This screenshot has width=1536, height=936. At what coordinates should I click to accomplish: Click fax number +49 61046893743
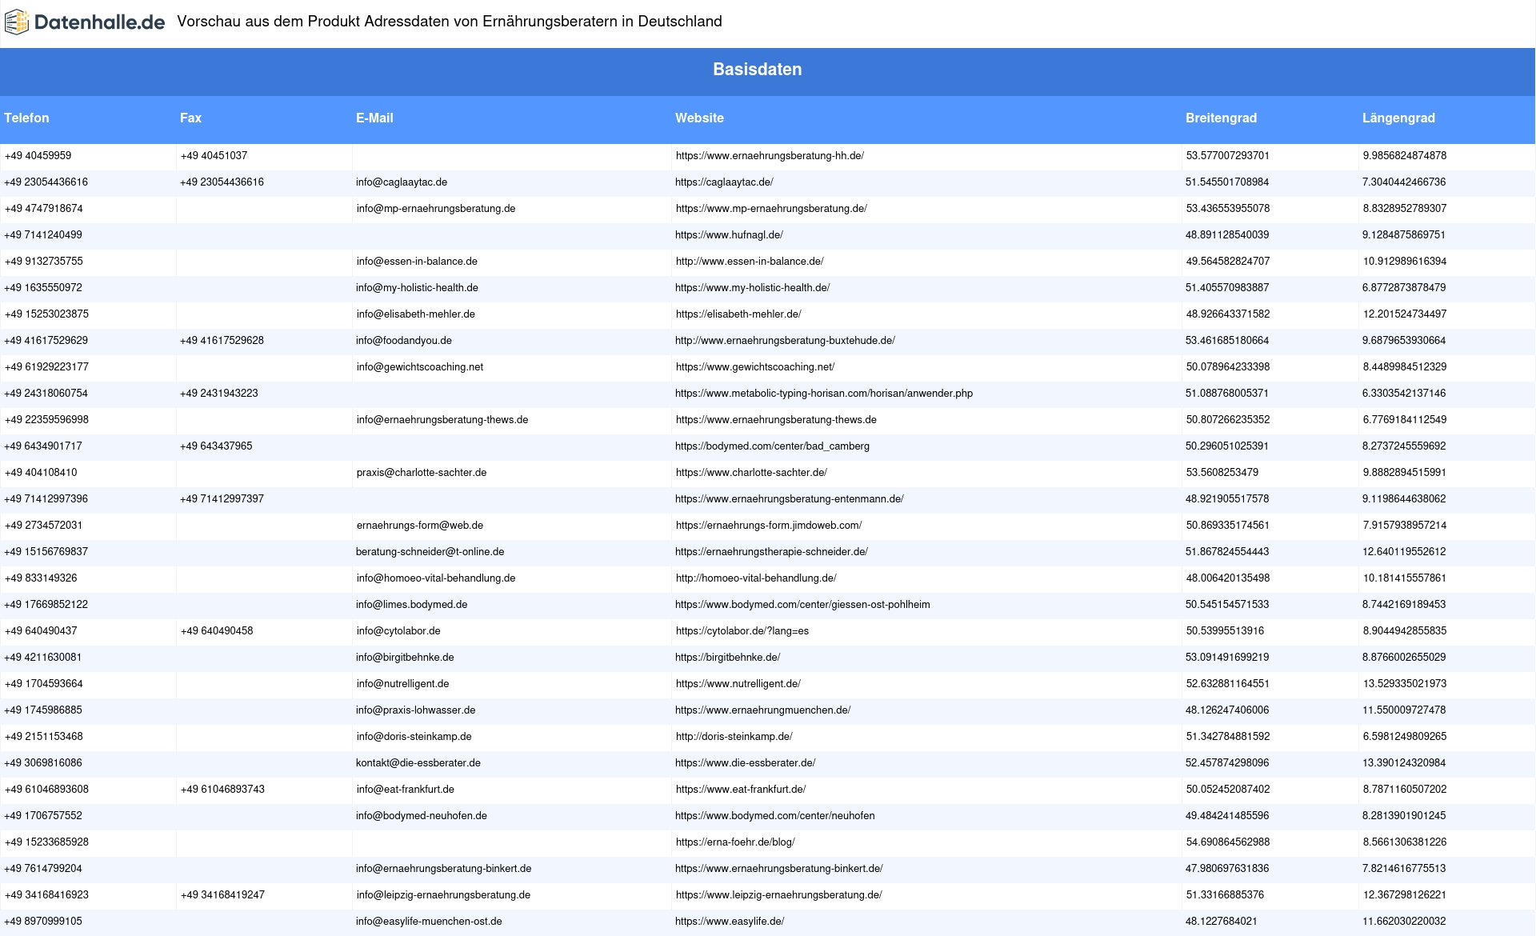pos(222,790)
